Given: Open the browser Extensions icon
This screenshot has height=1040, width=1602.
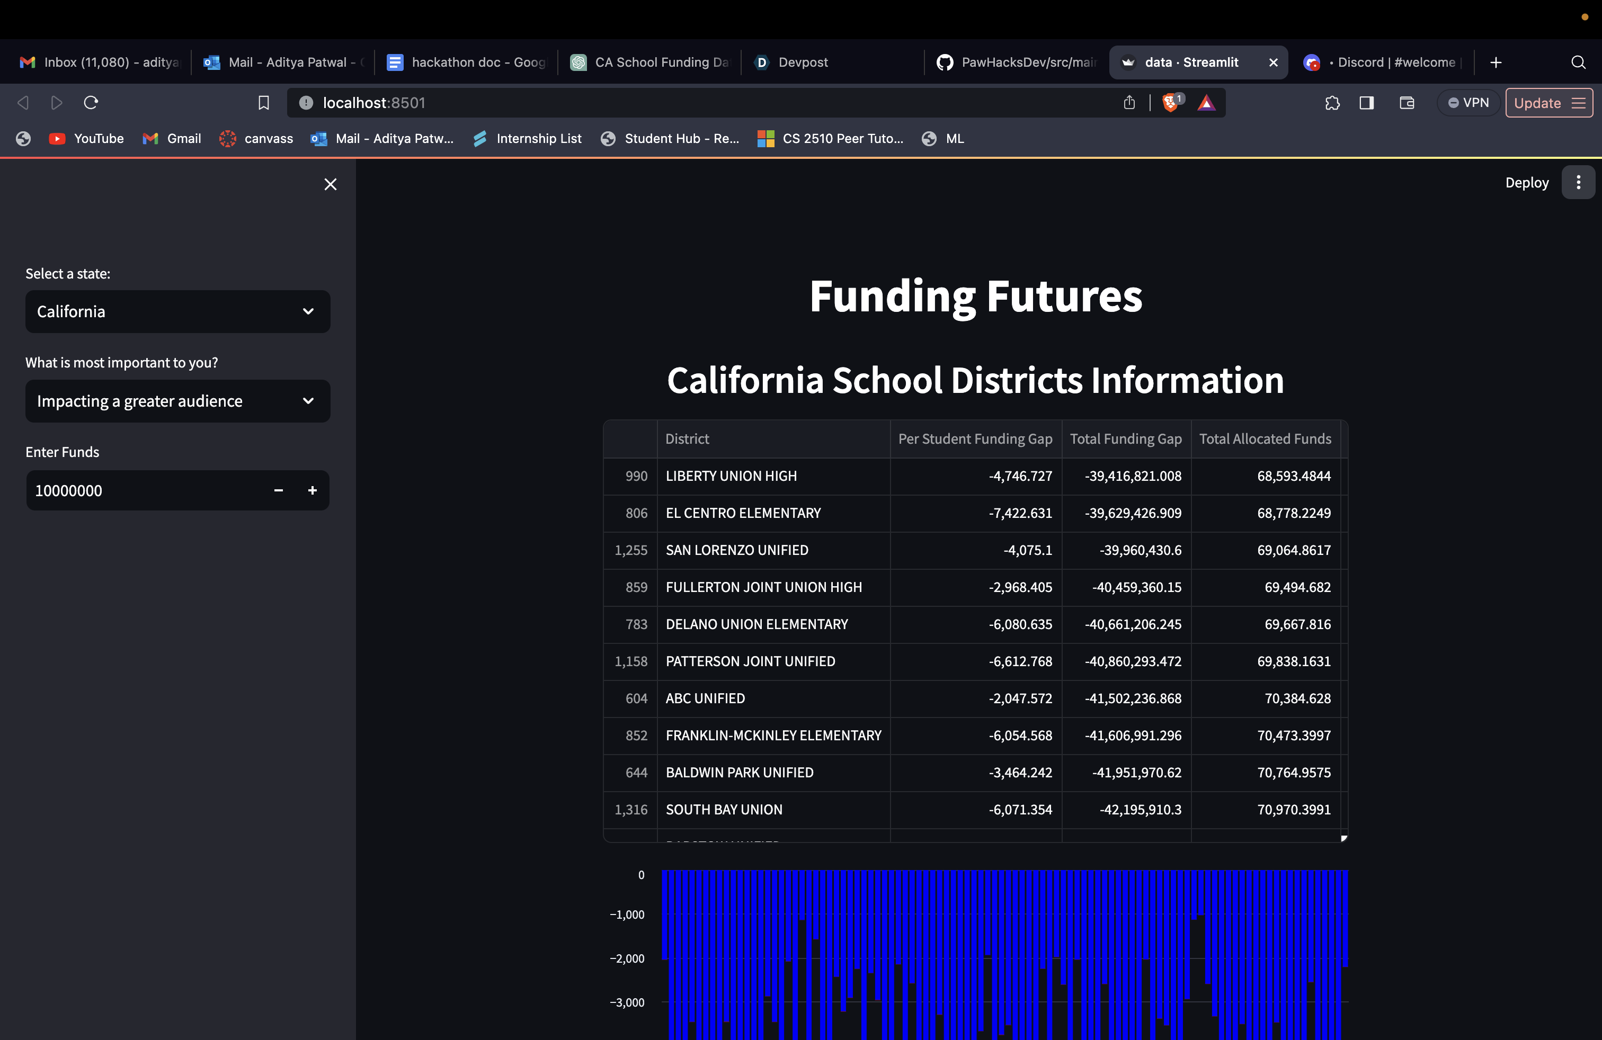Looking at the screenshot, I should (x=1332, y=103).
